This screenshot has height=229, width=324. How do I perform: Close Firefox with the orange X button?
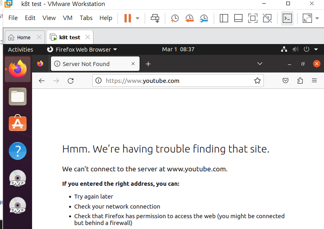[316, 64]
